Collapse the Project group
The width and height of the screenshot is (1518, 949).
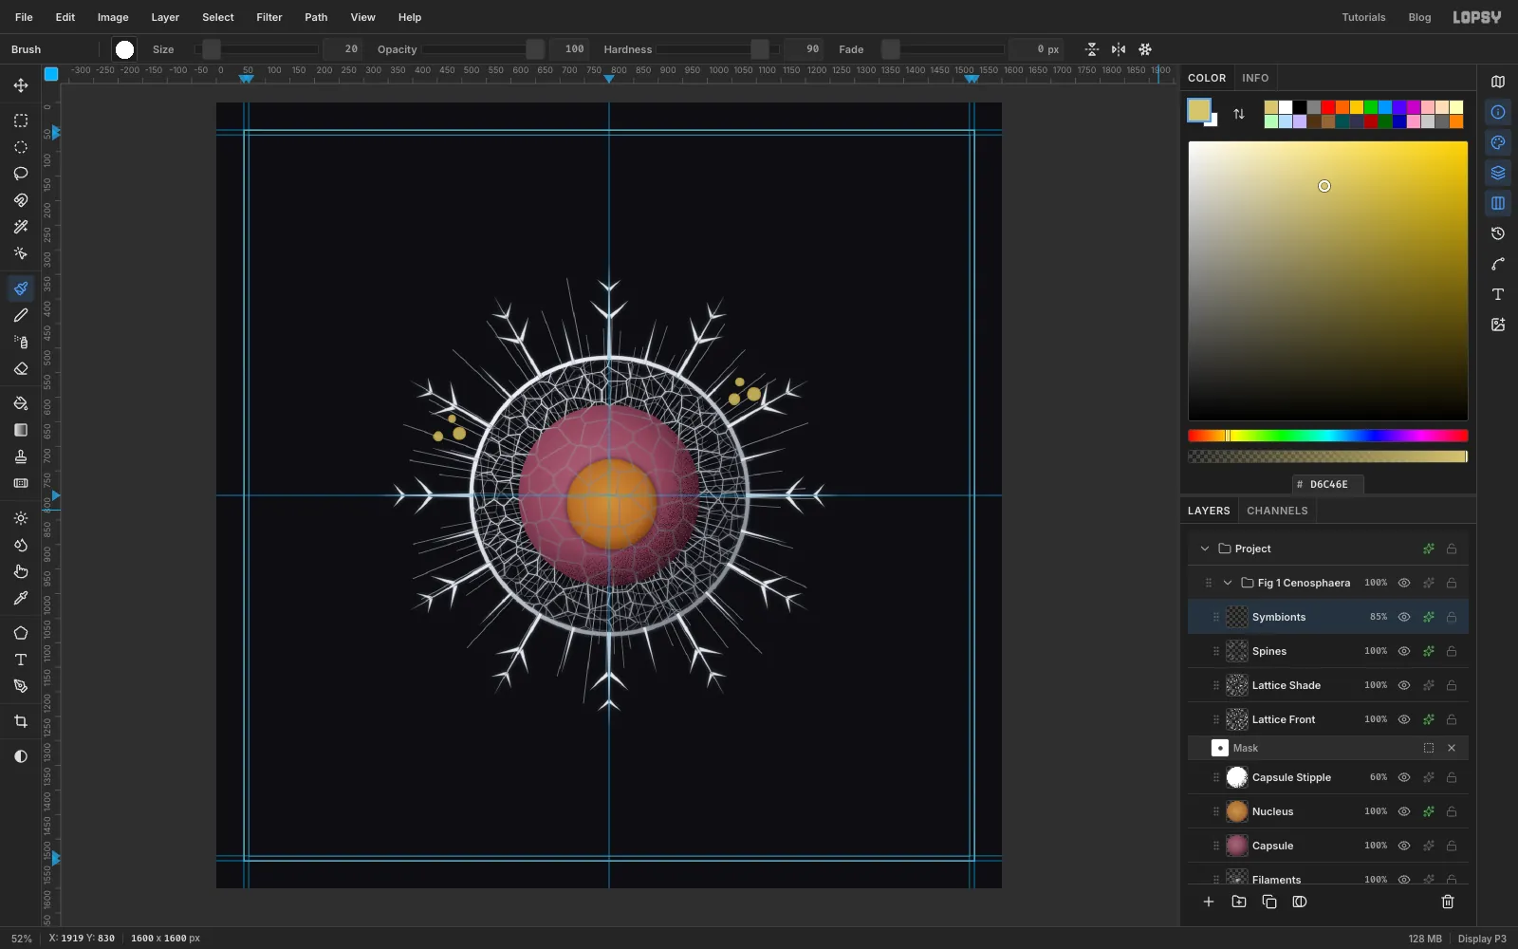1205,549
